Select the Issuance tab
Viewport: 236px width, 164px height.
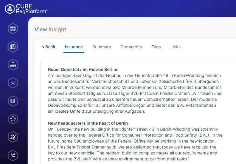74,47
